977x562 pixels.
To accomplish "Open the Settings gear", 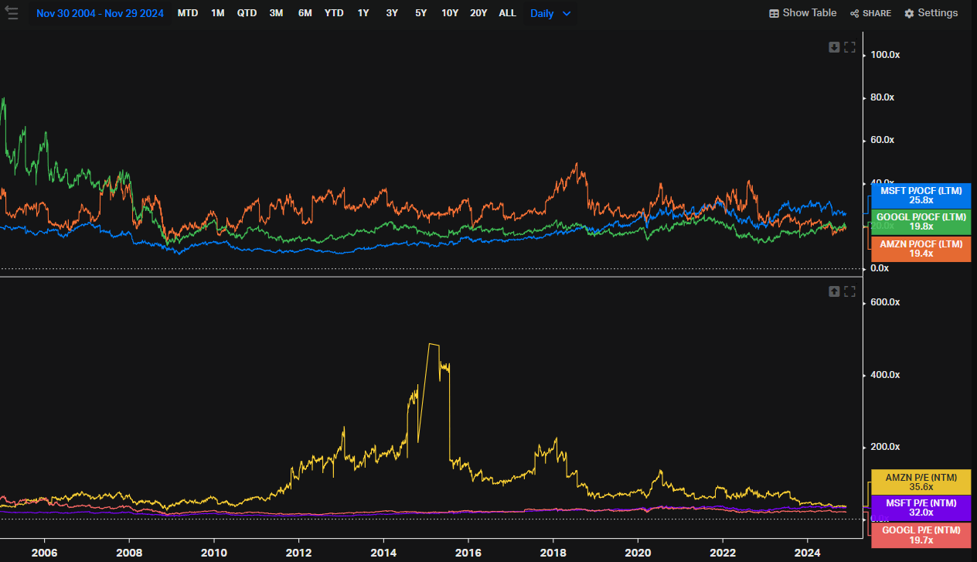I will coord(931,13).
